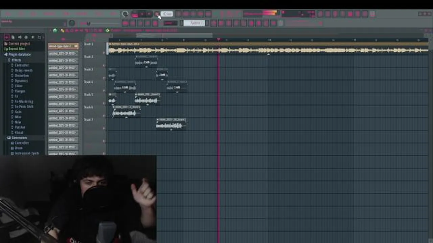Mute Track 6 with its small dot
Screen dimensions: 433x243
click(104, 116)
